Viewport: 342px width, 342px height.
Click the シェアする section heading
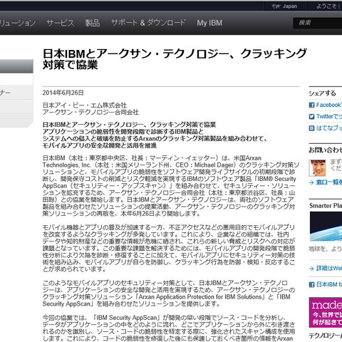point(322,93)
